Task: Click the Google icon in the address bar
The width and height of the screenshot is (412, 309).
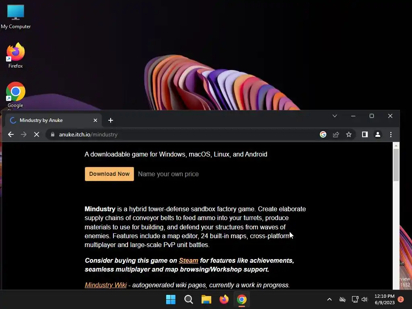Action: coord(323,134)
